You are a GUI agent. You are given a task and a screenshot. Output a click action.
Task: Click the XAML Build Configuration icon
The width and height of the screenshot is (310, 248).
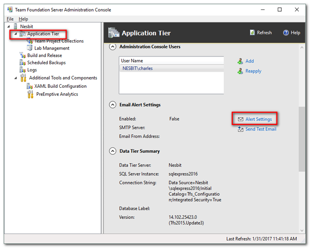pos(29,86)
